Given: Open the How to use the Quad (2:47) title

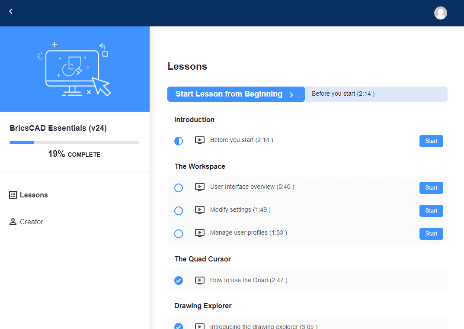Looking at the screenshot, I should 249,280.
